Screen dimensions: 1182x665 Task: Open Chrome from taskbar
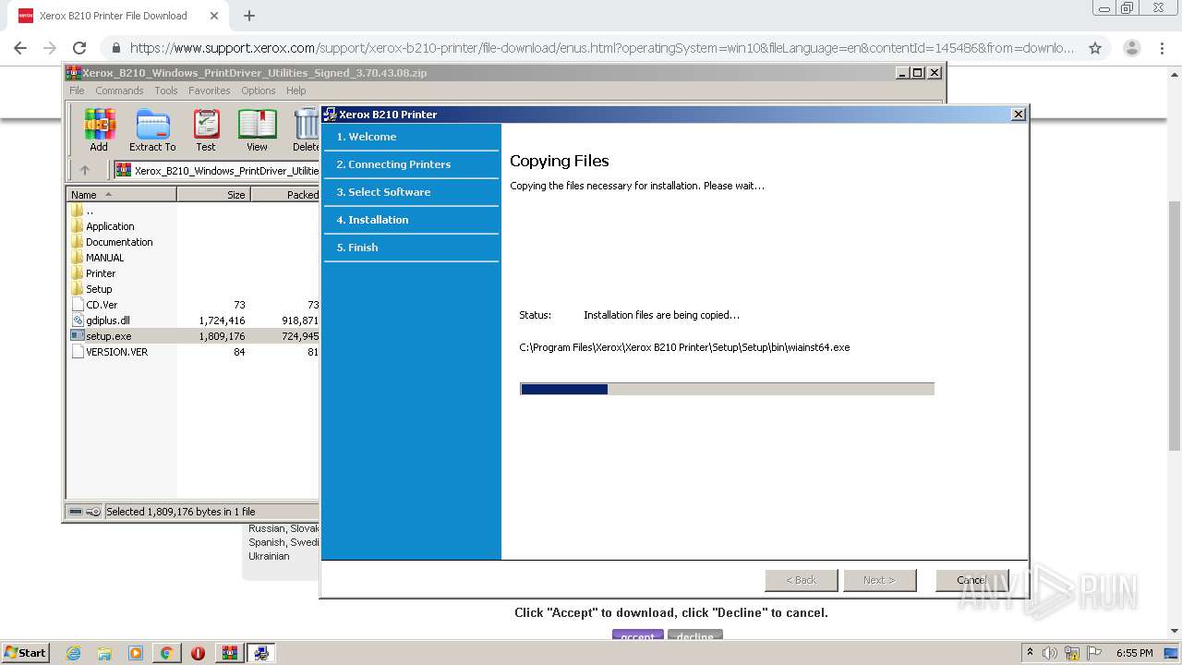[166, 653]
